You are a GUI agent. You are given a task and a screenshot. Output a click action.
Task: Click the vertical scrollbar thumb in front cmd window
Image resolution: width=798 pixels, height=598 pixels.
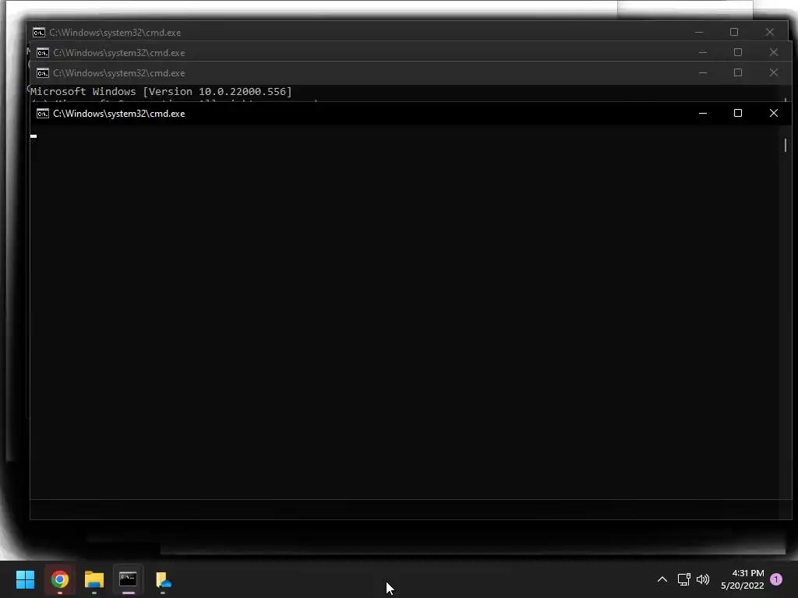point(786,146)
